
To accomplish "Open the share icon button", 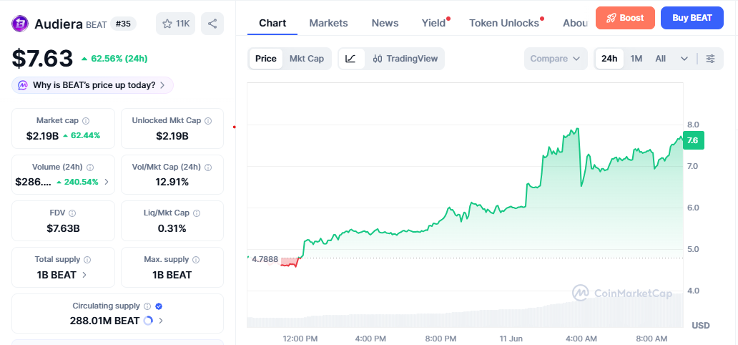I will 212,24.
